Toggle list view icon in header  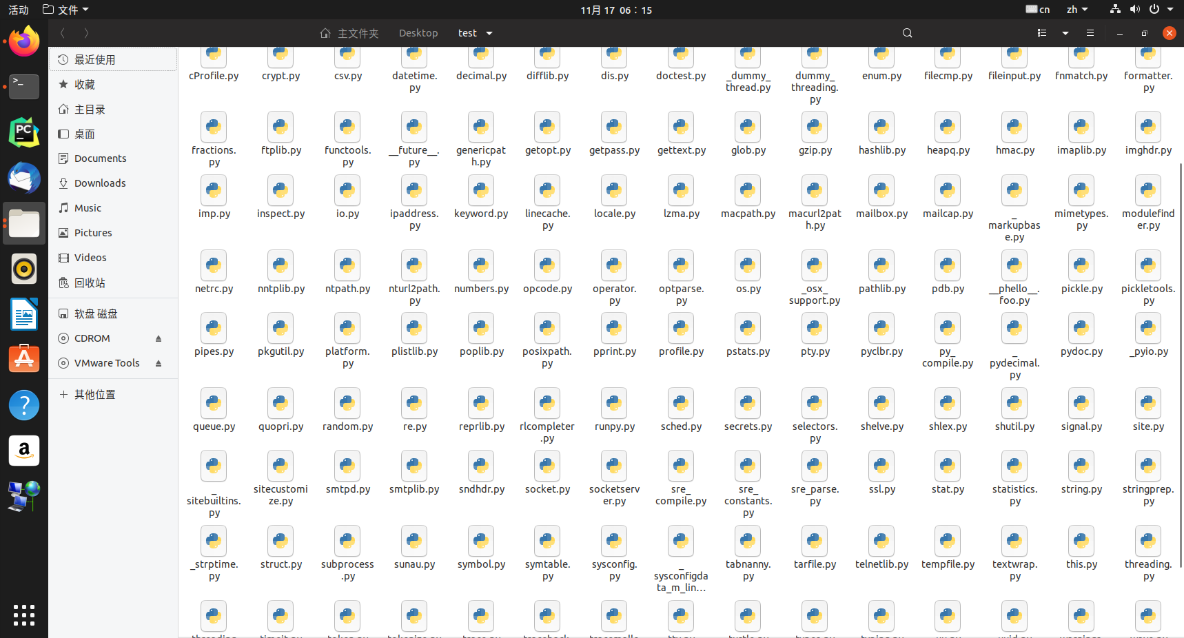click(1042, 33)
